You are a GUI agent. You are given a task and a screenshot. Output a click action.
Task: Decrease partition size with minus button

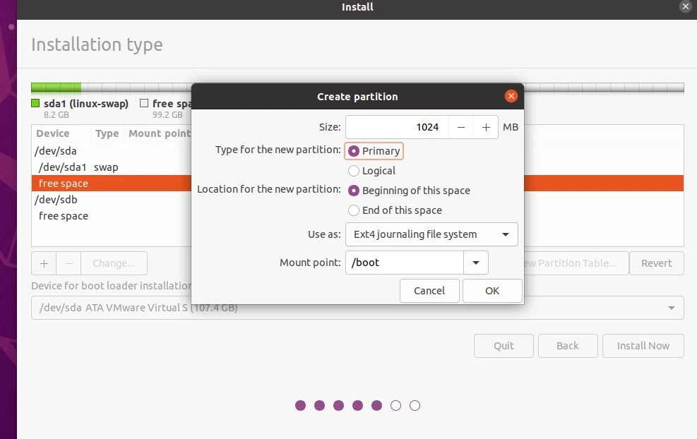pos(461,127)
